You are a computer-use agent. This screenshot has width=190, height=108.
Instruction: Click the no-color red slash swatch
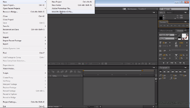pyautogui.click(x=183, y=39)
